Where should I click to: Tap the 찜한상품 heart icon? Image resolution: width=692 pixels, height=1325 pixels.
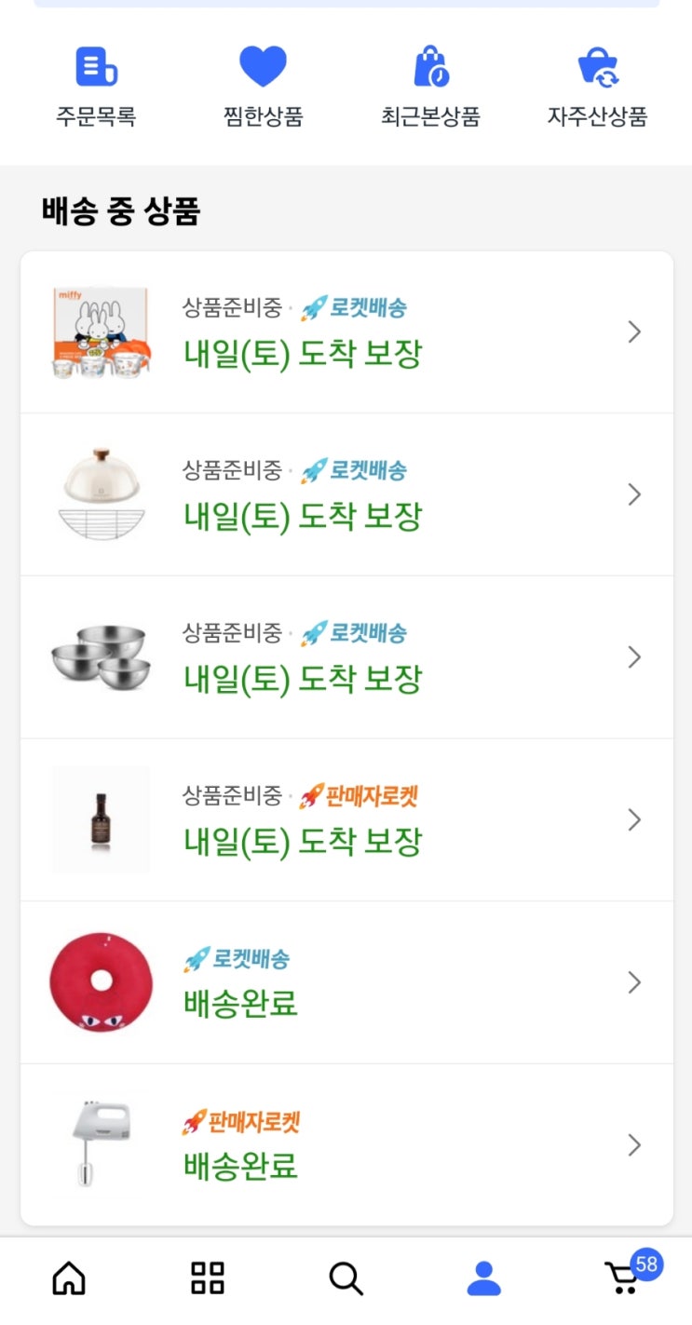[263, 67]
